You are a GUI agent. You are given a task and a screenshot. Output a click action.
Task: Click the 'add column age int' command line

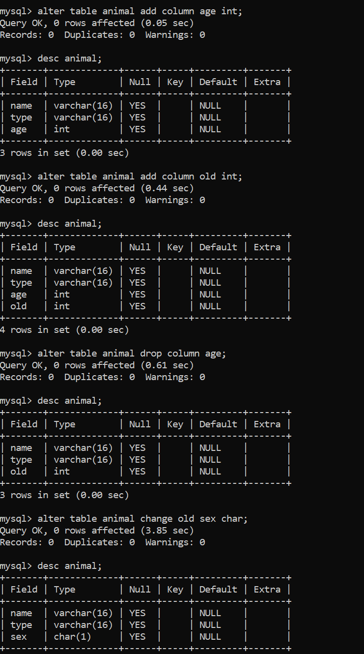[121, 11]
